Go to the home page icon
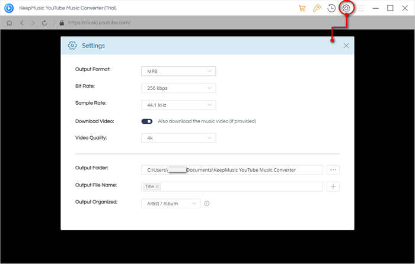This screenshot has height=264, width=415. (9, 22)
